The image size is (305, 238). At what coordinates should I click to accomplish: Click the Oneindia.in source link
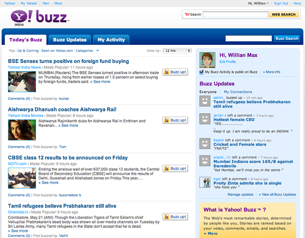tap(18, 212)
